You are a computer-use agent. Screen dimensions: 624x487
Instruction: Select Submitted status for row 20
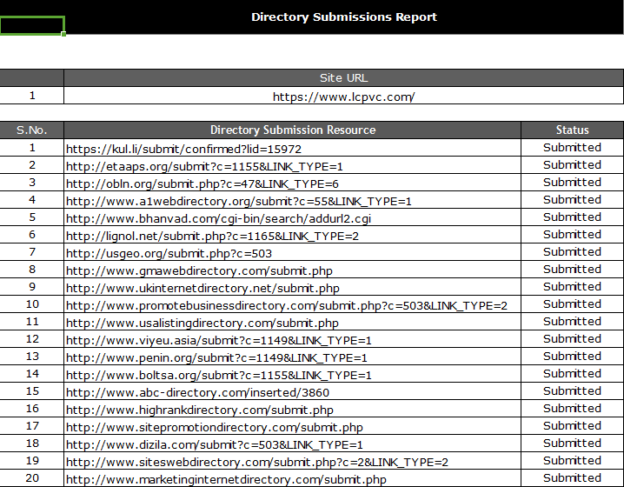coord(572,478)
